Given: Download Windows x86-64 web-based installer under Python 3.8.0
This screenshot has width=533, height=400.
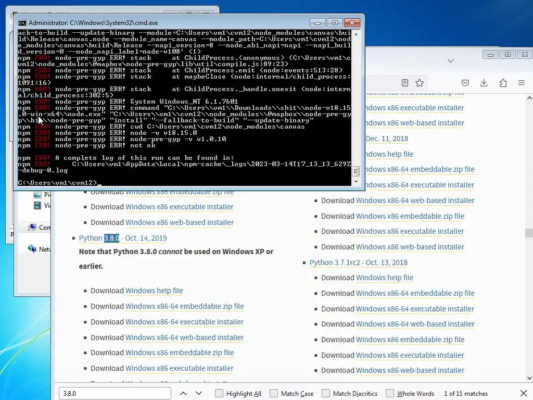Looking at the screenshot, I should [x=185, y=337].
